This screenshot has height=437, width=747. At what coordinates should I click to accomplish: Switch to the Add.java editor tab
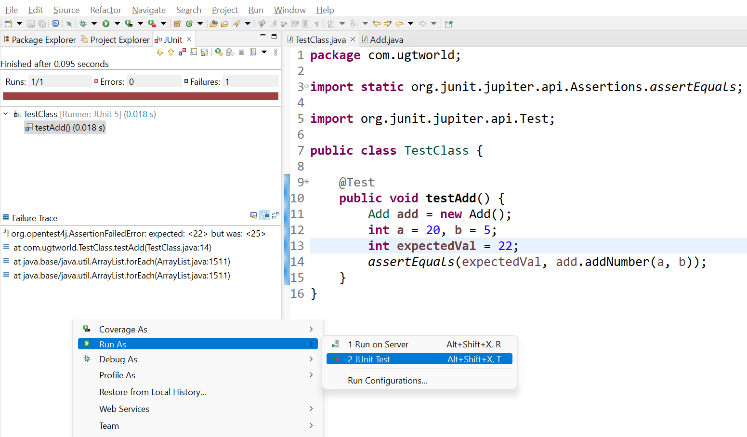(386, 40)
